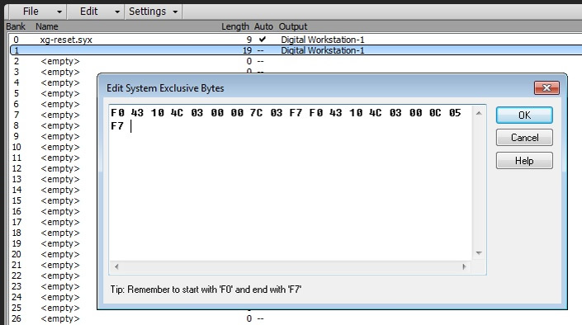Screen dimensions: 582x325
Task: Click the Name column header
Action: 47,26
